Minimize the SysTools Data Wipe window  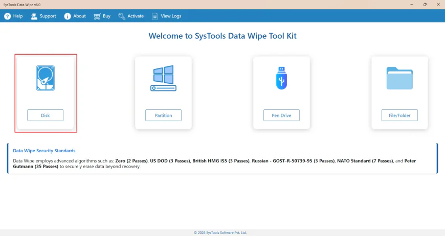click(412, 5)
